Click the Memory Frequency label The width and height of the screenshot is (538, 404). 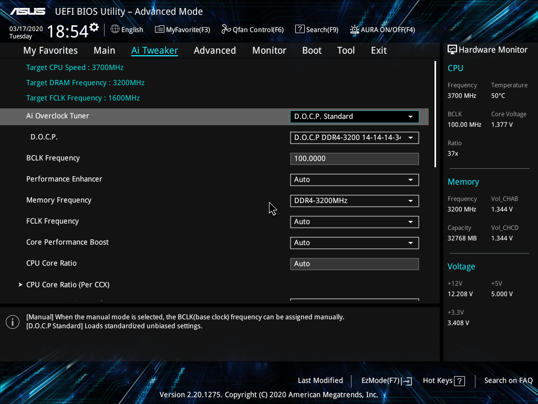click(59, 200)
